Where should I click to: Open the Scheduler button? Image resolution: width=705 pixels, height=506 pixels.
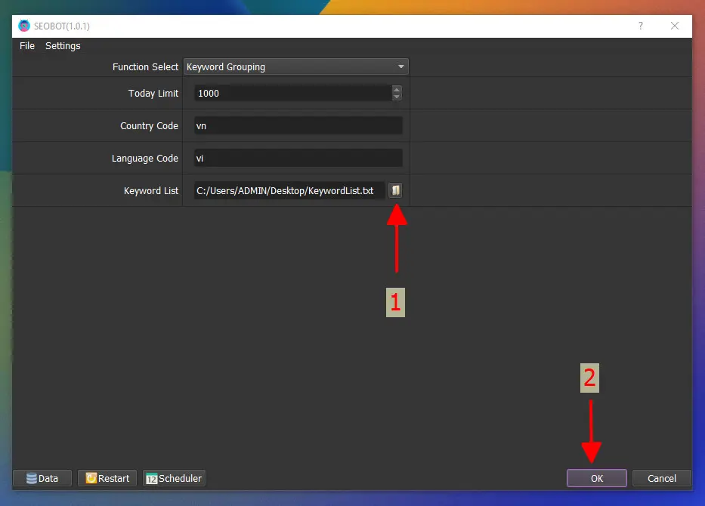[174, 478]
